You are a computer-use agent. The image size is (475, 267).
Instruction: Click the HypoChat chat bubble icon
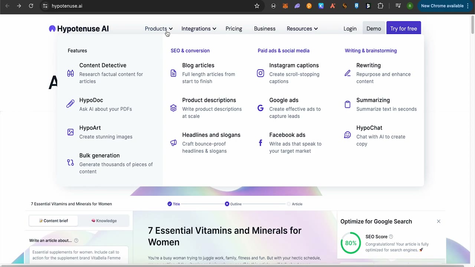[348, 135]
